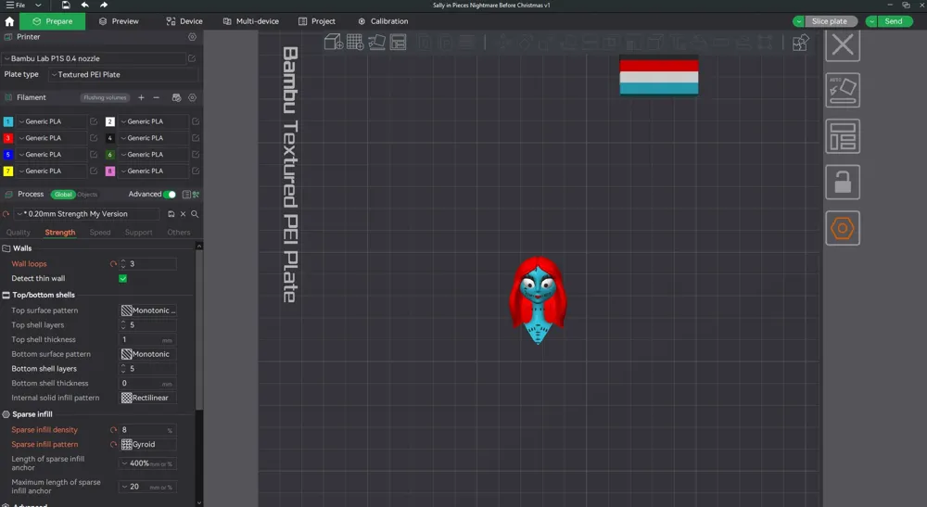Click the Arrange all objects toolbar icon
Image resolution: width=927 pixels, height=507 pixels.
pos(399,42)
